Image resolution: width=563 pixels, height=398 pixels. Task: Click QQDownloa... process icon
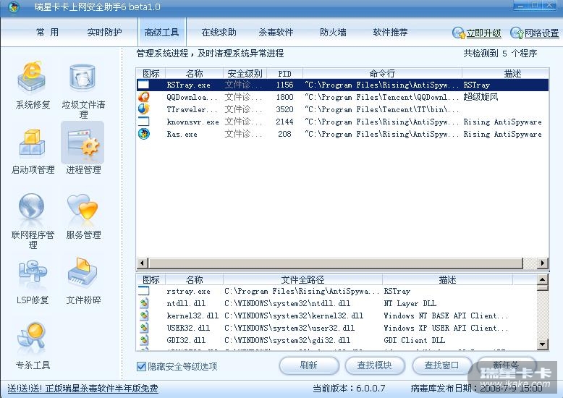click(143, 97)
